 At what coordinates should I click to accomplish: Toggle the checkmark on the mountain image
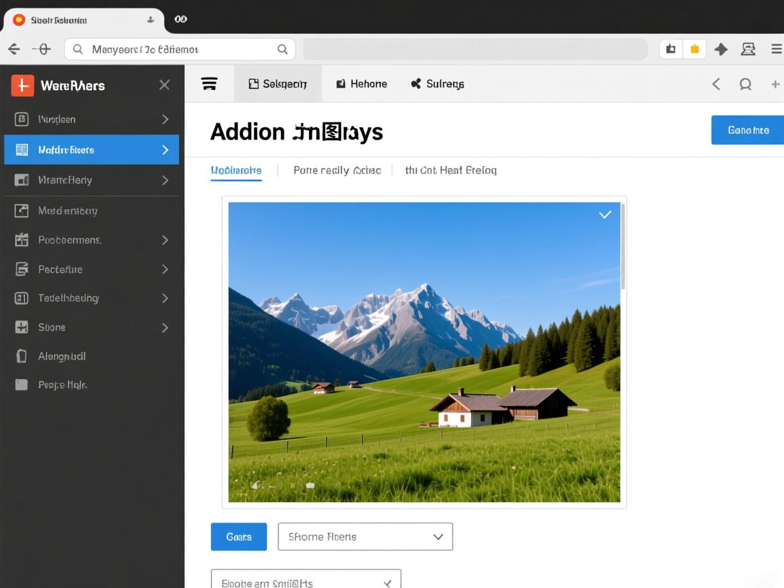(604, 214)
